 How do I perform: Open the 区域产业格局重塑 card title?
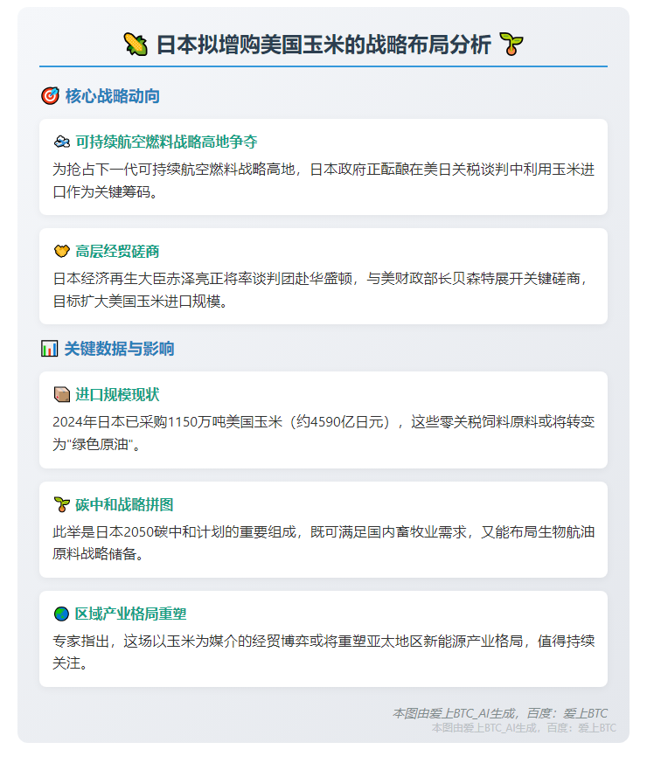click(130, 614)
